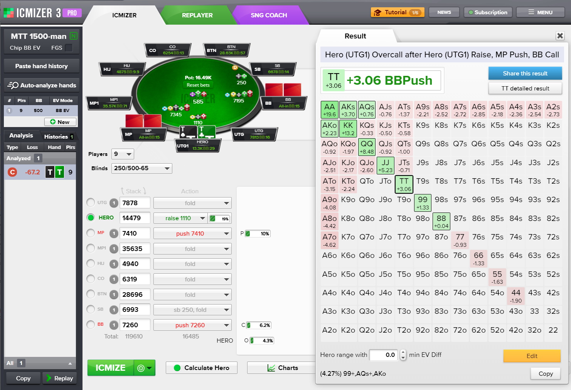The image size is (571, 390).
Task: Click Share this result button
Action: click(x=525, y=73)
